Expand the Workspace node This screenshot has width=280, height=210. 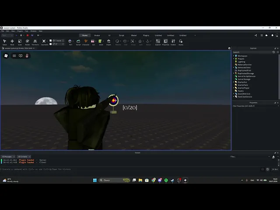[233, 56]
